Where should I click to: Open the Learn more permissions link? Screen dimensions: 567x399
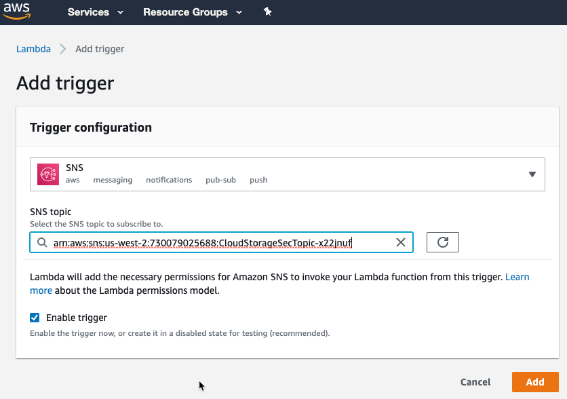(x=517, y=277)
